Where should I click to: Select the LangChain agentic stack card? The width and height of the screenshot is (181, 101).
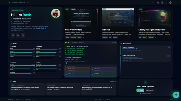click(104, 74)
